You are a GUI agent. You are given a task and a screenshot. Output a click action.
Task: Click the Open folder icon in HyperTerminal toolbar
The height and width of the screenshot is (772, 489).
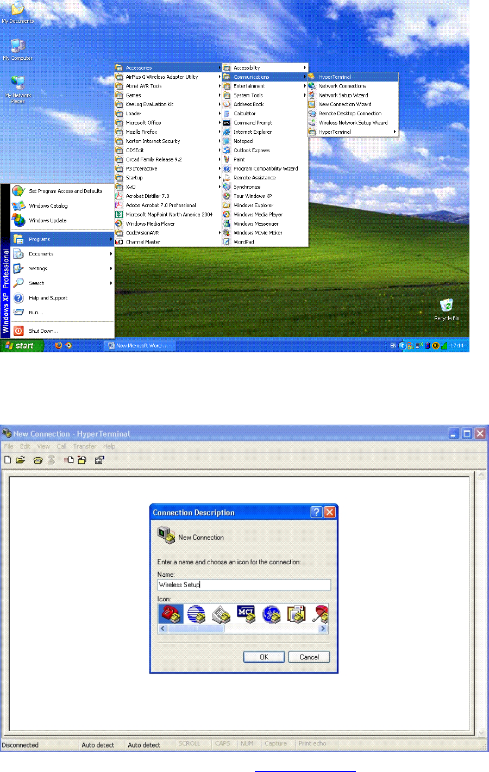click(x=20, y=459)
